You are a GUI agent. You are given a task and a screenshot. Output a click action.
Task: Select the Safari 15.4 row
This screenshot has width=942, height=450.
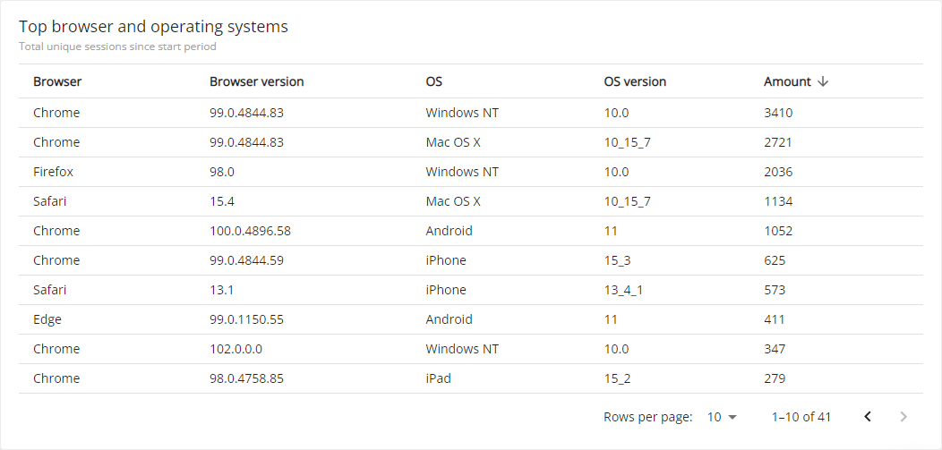(470, 201)
